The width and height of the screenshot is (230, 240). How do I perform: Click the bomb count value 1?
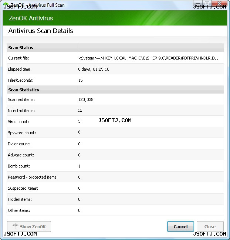79,166
